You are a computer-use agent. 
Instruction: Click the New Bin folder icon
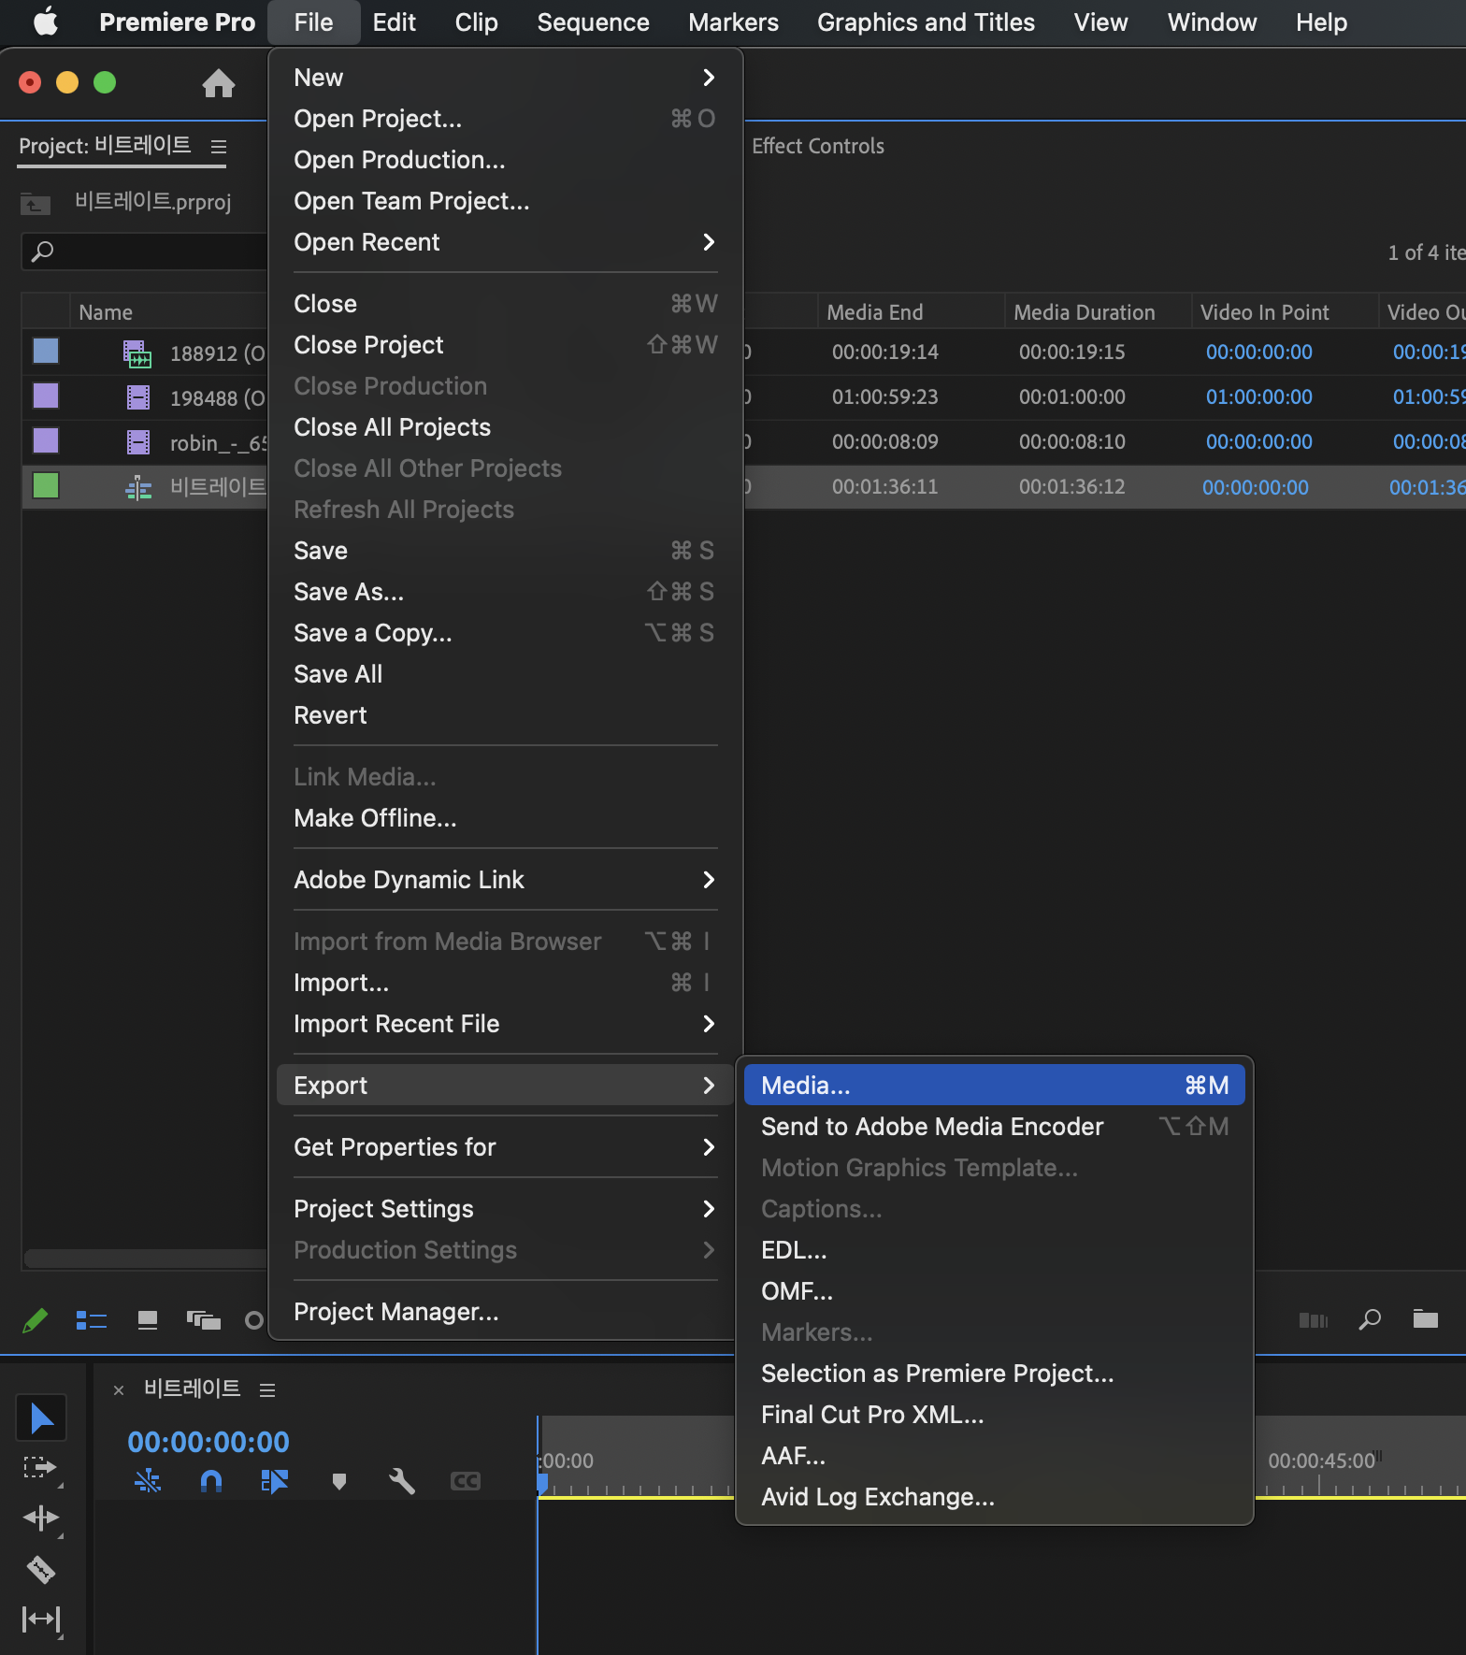pyautogui.click(x=1426, y=1319)
